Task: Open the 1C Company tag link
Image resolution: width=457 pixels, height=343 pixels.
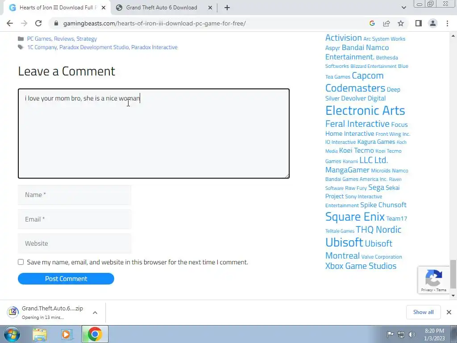Action: coord(42,47)
